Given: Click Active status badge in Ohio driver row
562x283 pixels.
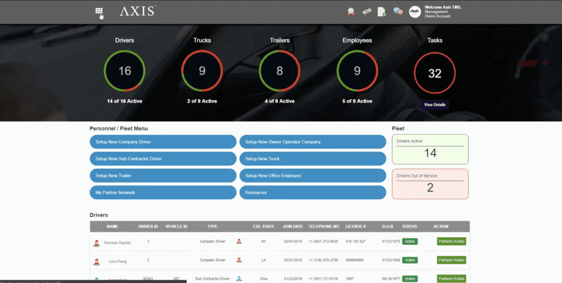Looking at the screenshot, I should [x=409, y=279].
